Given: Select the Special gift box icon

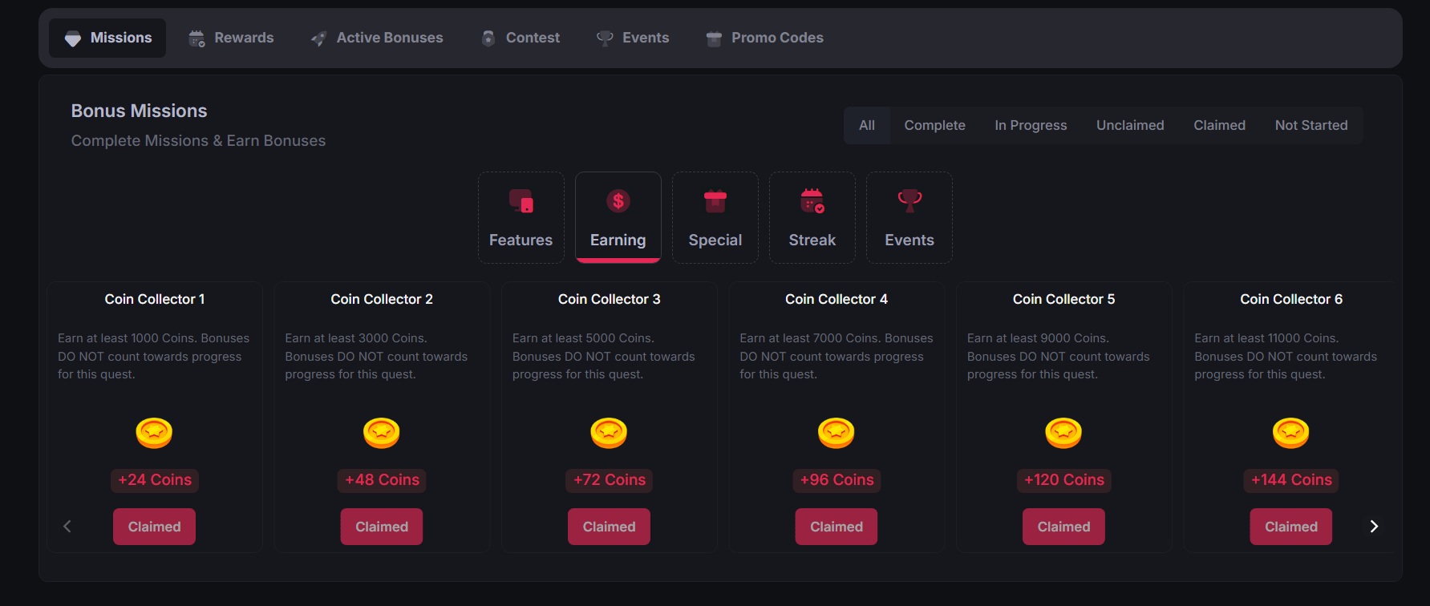Looking at the screenshot, I should pyautogui.click(x=715, y=201).
